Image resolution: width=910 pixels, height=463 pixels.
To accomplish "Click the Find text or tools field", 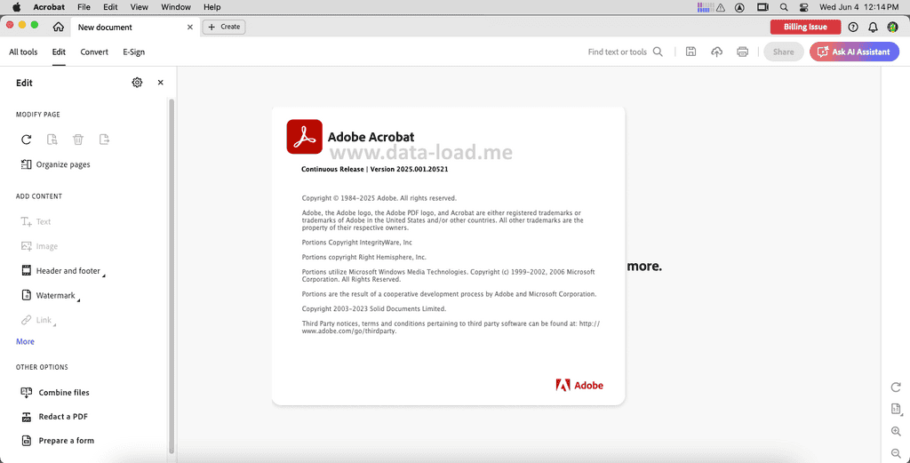I will pyautogui.click(x=618, y=52).
